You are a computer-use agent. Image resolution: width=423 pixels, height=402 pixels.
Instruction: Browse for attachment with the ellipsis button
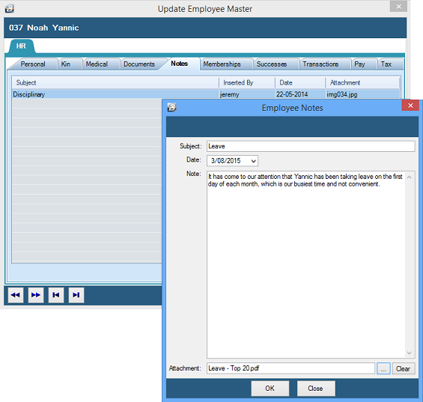[383, 368]
